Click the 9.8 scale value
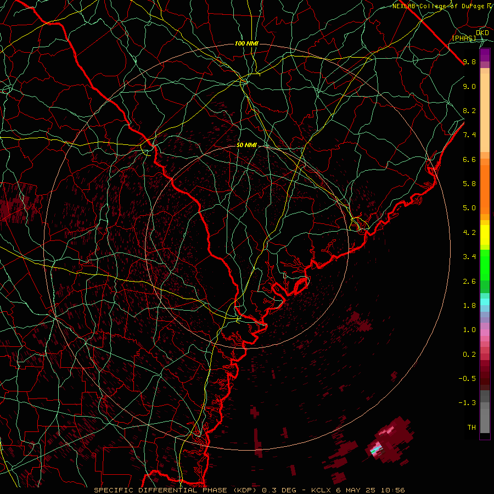 tap(469, 61)
